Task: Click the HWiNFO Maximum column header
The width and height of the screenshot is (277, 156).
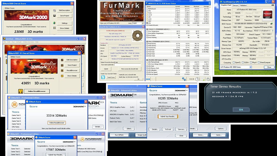Action: pos(196,6)
